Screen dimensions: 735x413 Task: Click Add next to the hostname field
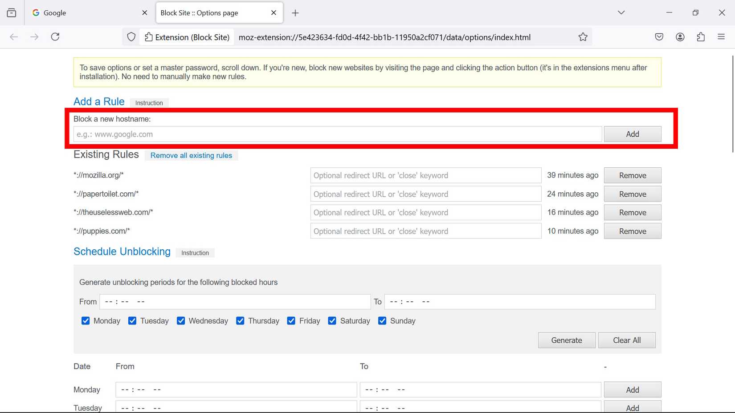point(633,134)
